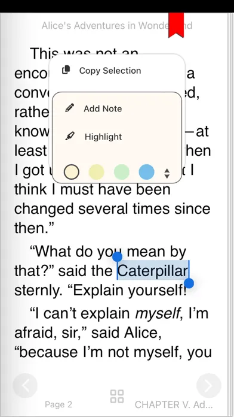Click the pencil icon next to Add Note

coord(70,108)
